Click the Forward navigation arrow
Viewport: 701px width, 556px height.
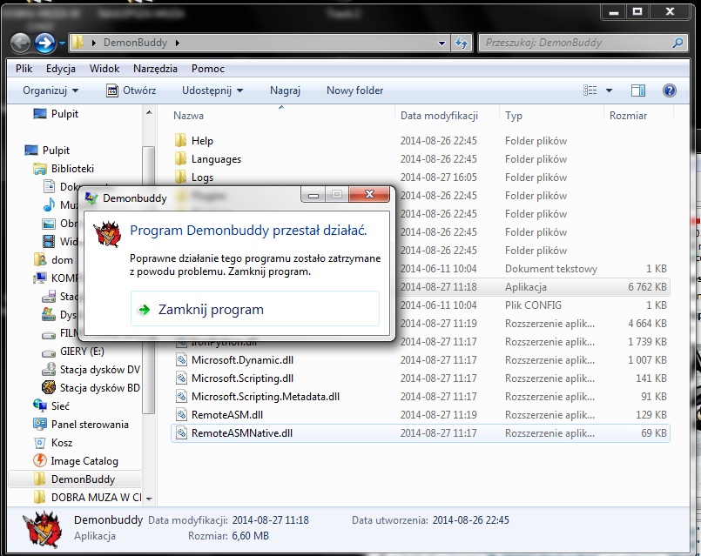pos(44,43)
